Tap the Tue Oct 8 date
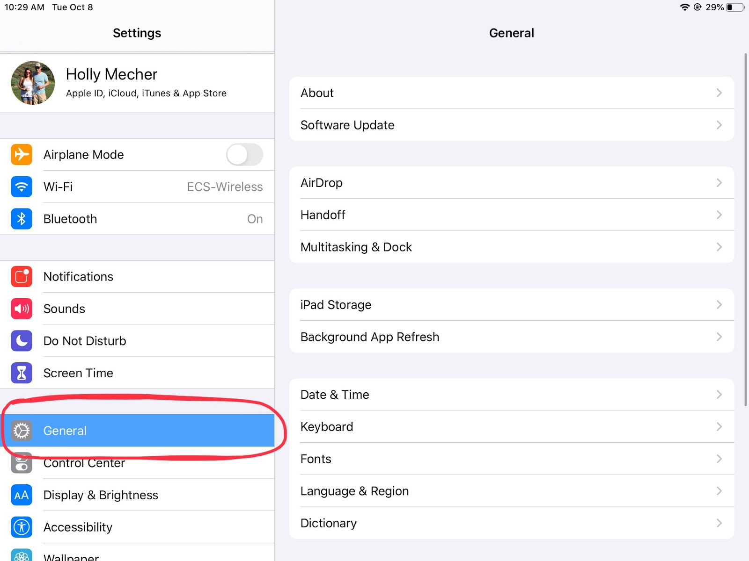The height and width of the screenshot is (561, 749). pos(73,7)
